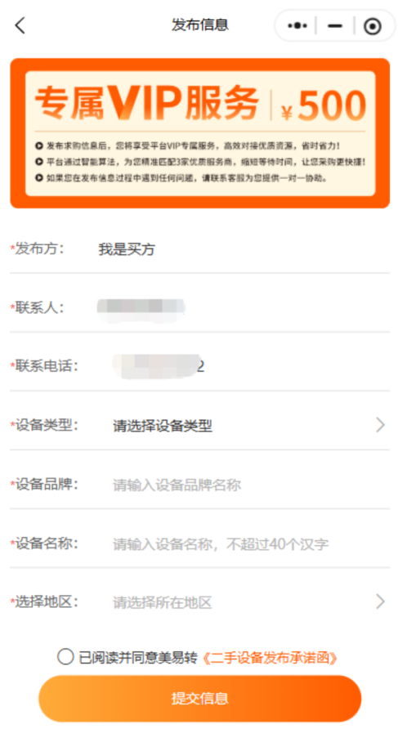Click the 联系电话 number field
Image resolution: width=398 pixels, height=729 pixels.
tap(159, 366)
